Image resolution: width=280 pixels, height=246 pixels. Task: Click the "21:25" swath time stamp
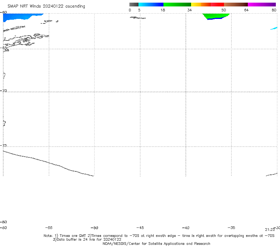point(270,230)
